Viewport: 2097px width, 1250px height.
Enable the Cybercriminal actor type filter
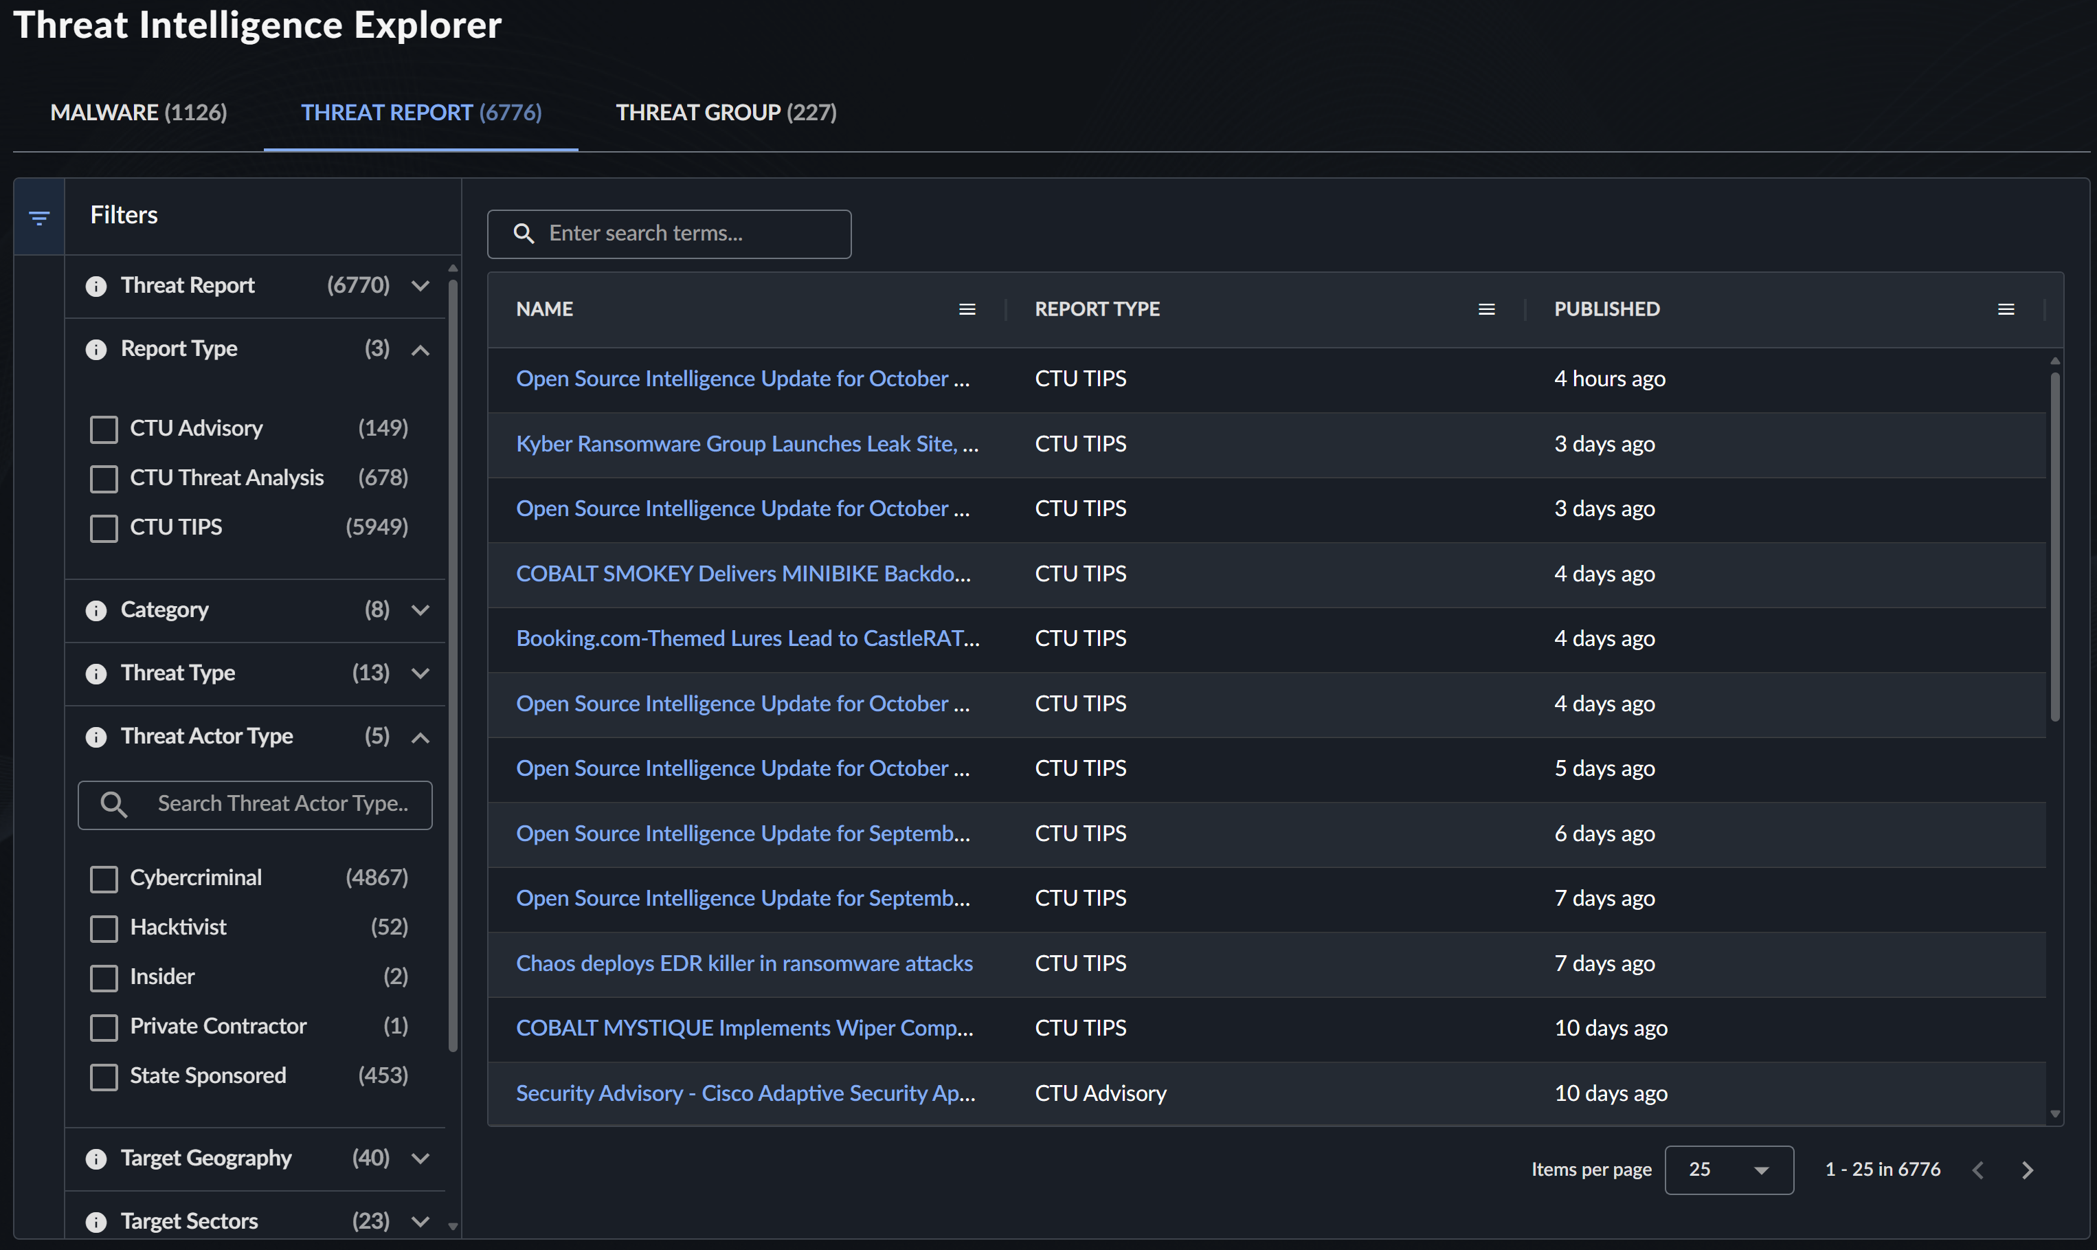(x=104, y=878)
